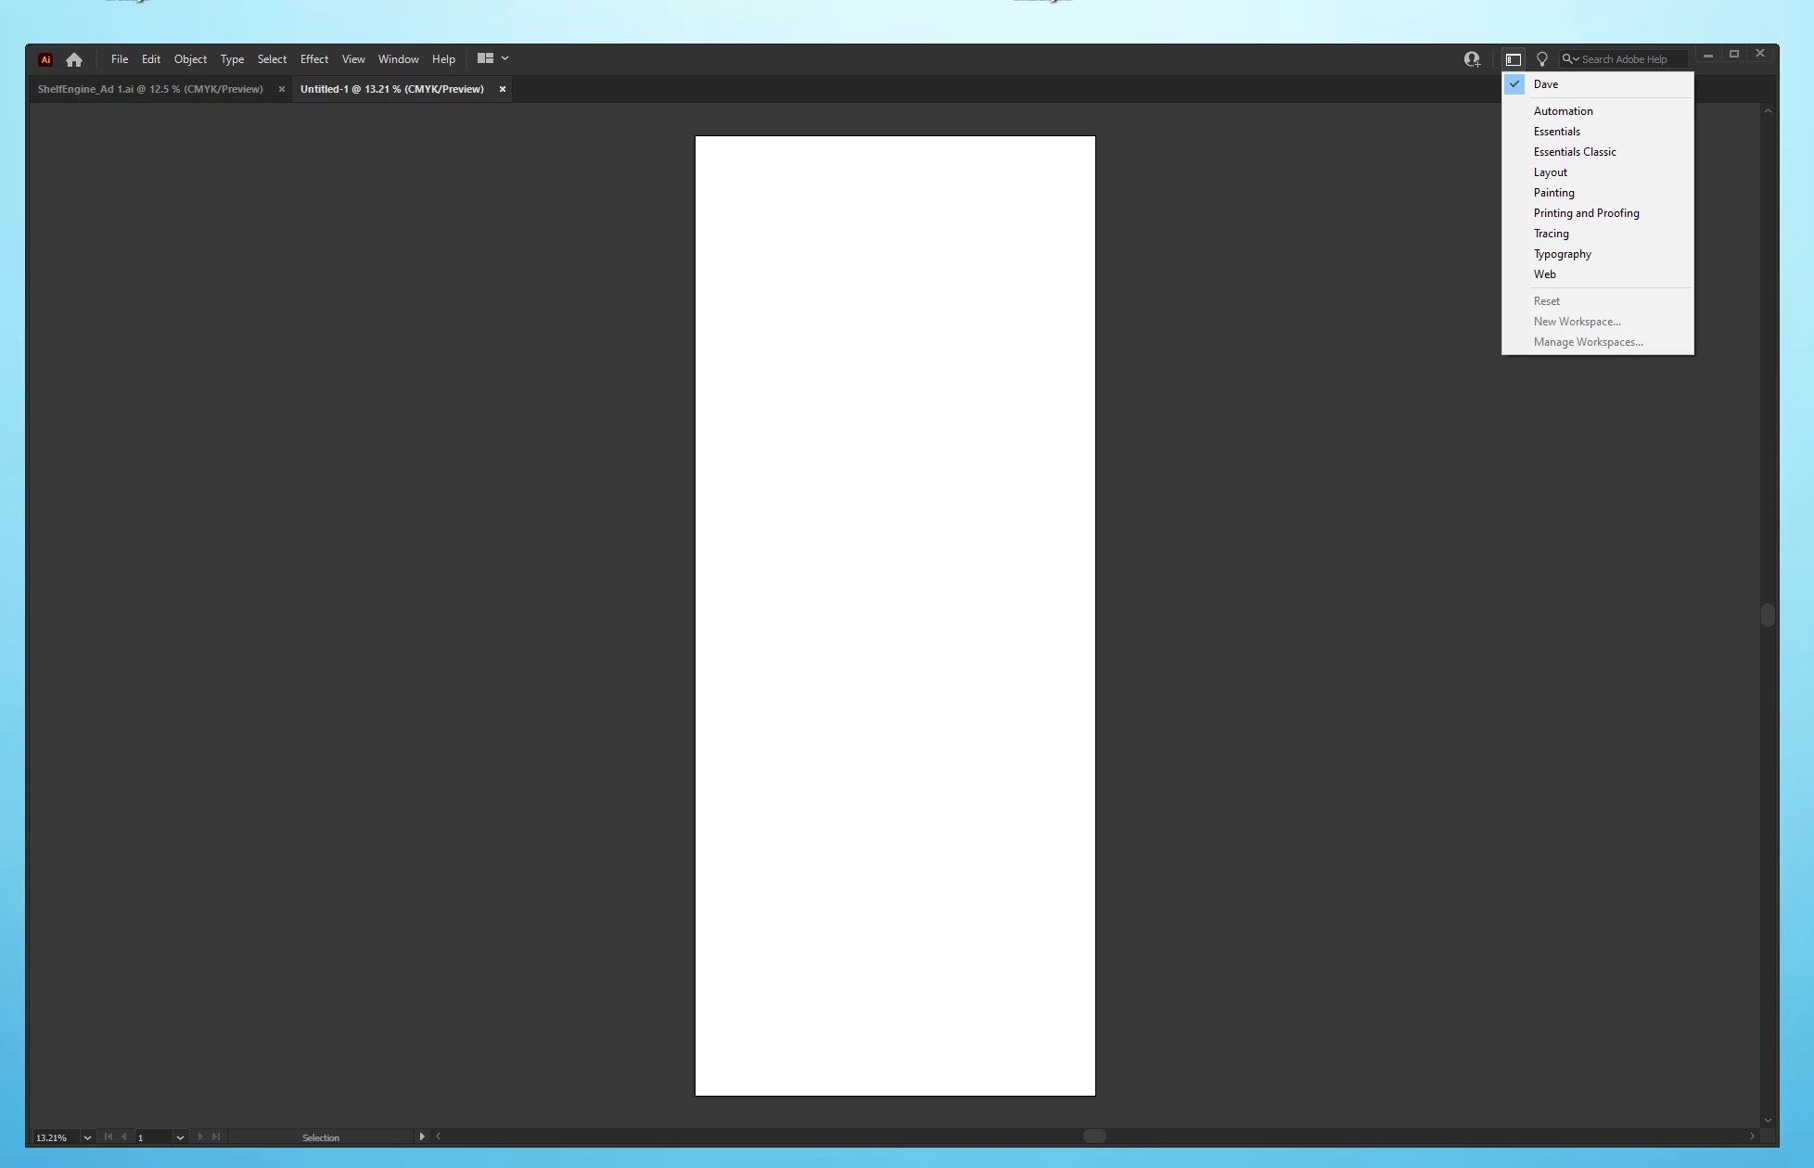This screenshot has height=1168, width=1814.
Task: Click New Workspace option
Action: pyautogui.click(x=1577, y=322)
